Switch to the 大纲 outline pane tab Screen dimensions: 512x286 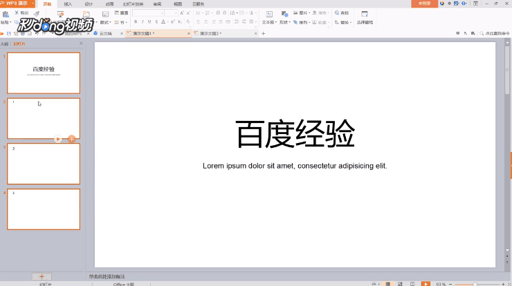pos(4,44)
